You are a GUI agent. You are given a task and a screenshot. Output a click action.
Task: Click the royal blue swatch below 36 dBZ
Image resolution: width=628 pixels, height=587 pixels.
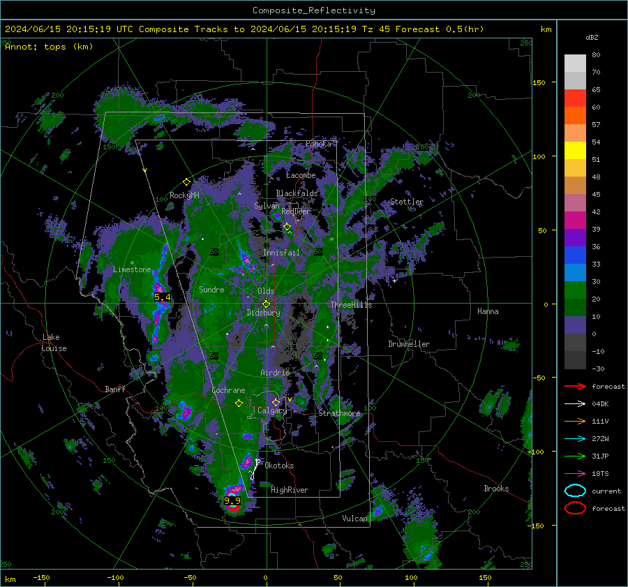(575, 255)
